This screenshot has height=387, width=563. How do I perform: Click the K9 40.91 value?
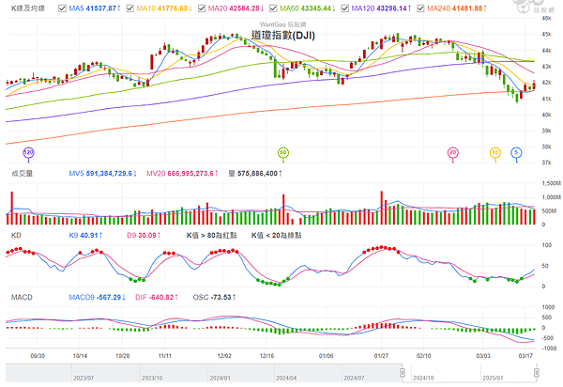[85, 236]
